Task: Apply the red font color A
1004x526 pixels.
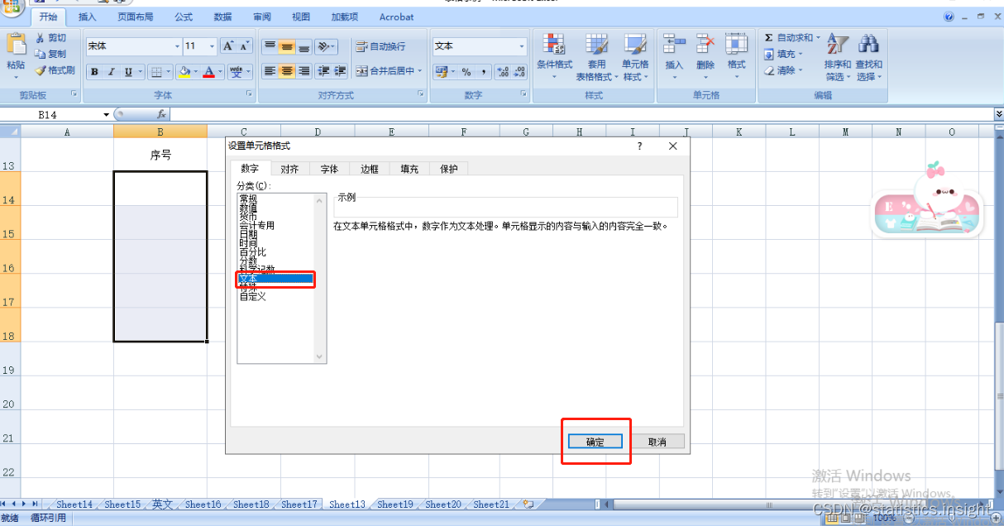Action: click(209, 72)
